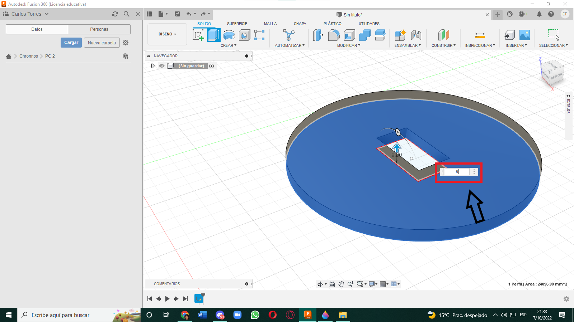Open the MODIFICAR dropdown menu
The height and width of the screenshot is (322, 574).
348,45
